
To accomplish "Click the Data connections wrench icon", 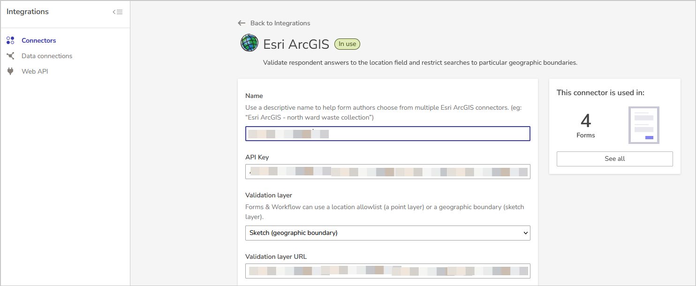I will point(10,56).
